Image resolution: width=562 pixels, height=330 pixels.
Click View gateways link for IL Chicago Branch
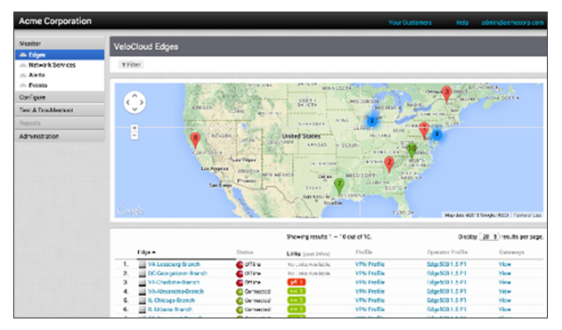click(505, 301)
